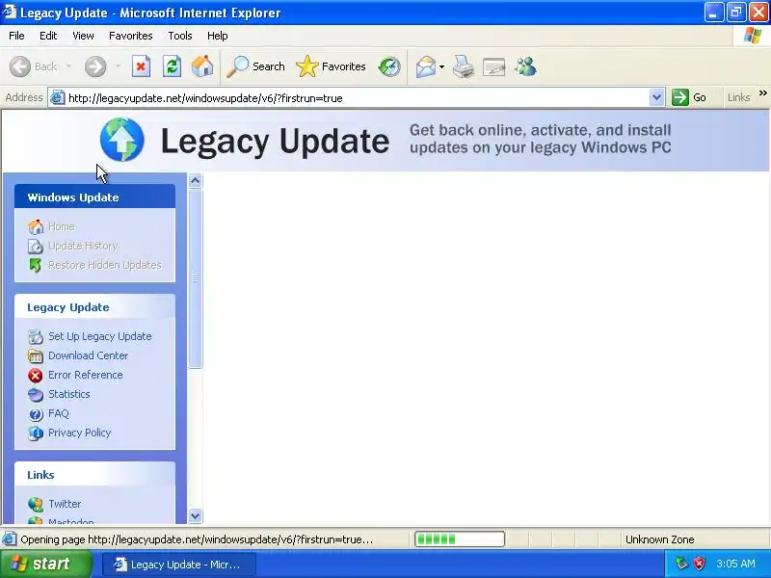This screenshot has width=771, height=578.
Task: Click the Unknown Zone status bar text
Action: (x=660, y=539)
